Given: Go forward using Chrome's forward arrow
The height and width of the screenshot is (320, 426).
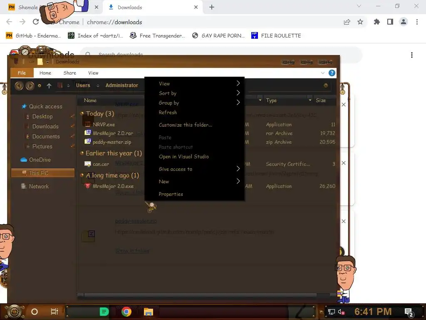Looking at the screenshot, I should [22, 22].
